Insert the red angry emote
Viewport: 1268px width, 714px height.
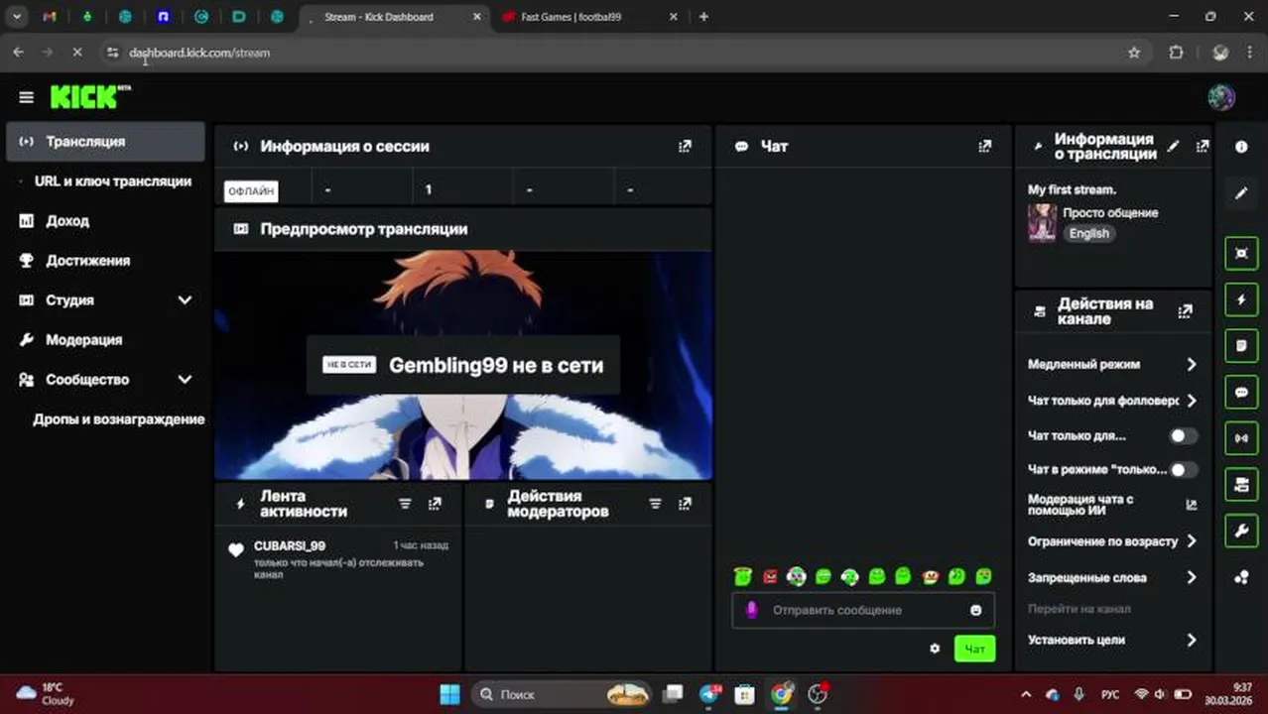click(x=770, y=576)
